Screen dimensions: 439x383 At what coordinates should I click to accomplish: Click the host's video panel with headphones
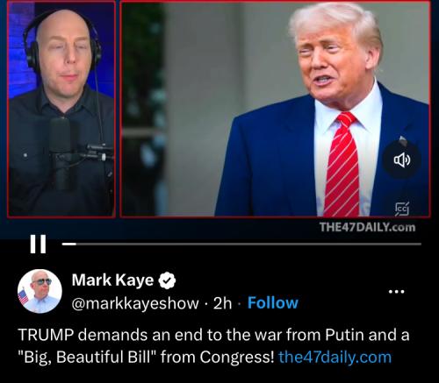tap(61, 109)
